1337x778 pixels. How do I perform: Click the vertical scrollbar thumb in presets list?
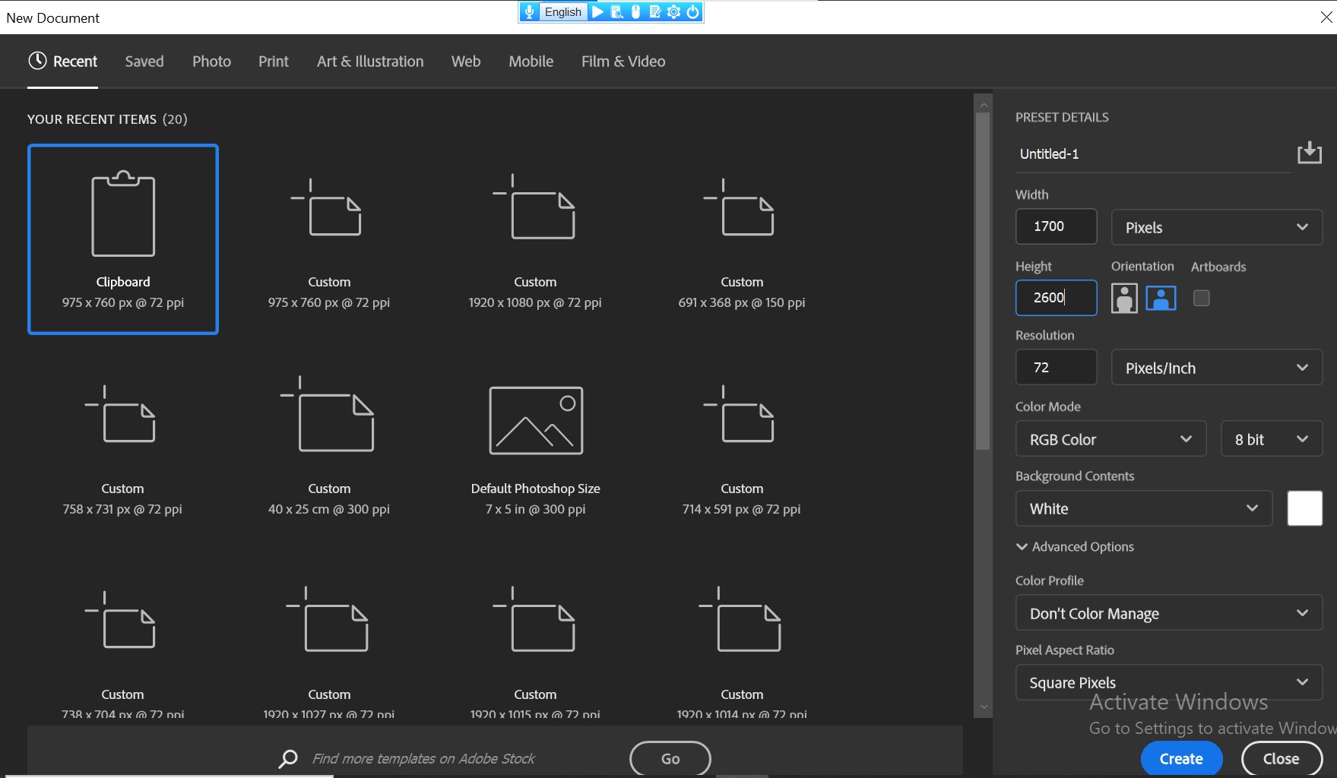click(x=983, y=281)
